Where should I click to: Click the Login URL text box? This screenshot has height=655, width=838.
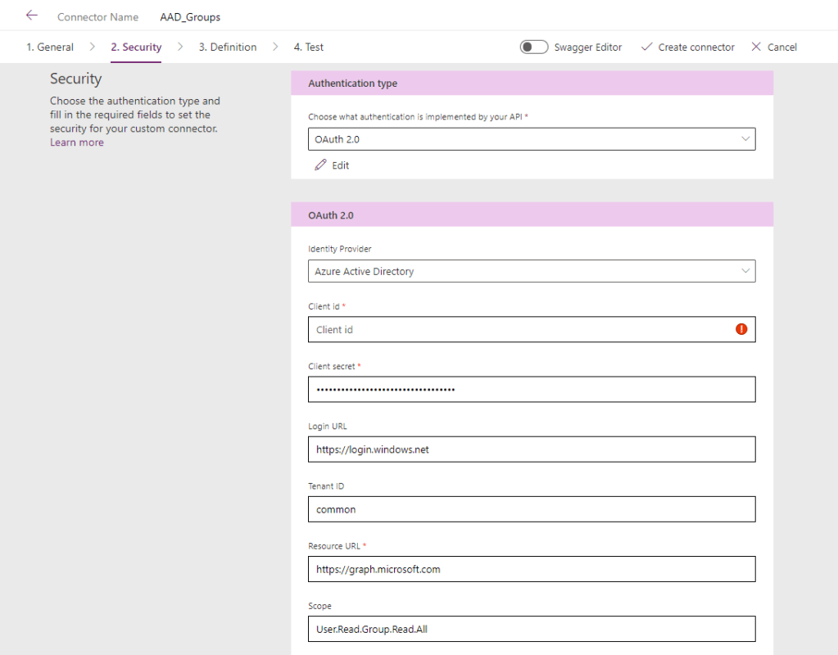click(532, 449)
